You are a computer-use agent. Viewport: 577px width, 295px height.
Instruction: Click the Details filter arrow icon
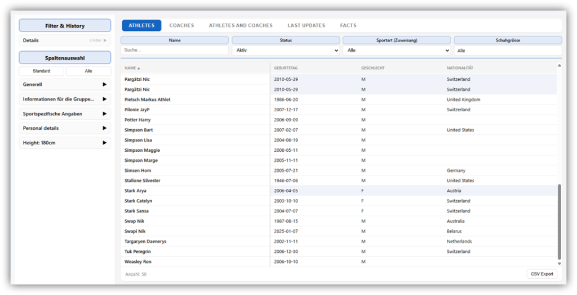(x=105, y=40)
